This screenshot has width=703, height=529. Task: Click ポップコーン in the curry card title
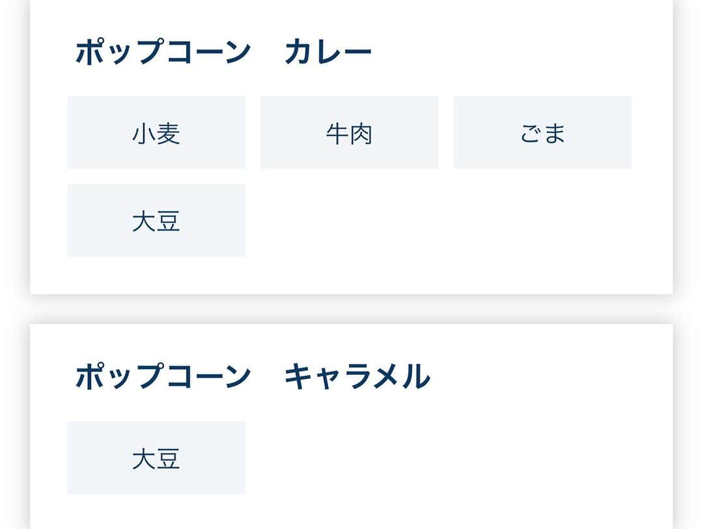(x=163, y=51)
